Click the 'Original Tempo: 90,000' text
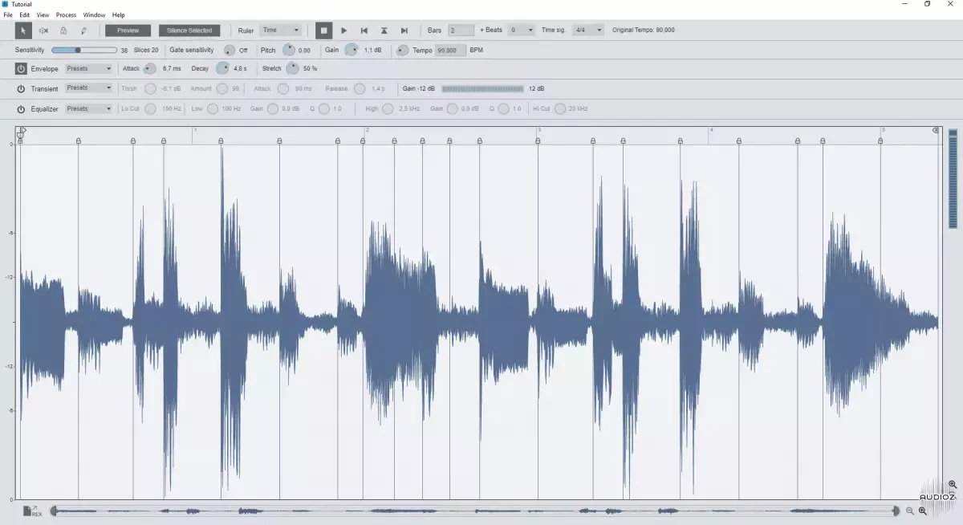963x525 pixels. click(x=644, y=31)
